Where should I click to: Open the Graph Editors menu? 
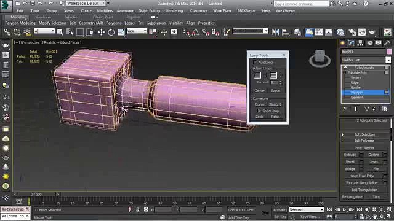149,11
